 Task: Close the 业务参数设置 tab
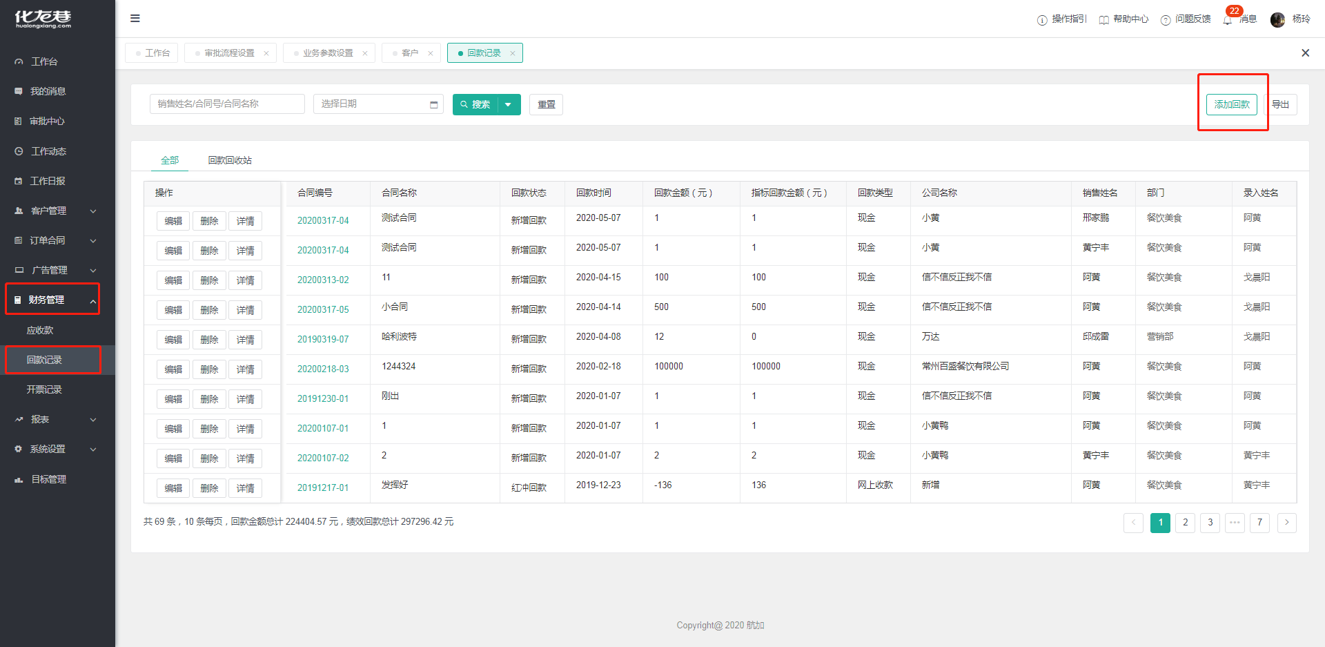365,53
